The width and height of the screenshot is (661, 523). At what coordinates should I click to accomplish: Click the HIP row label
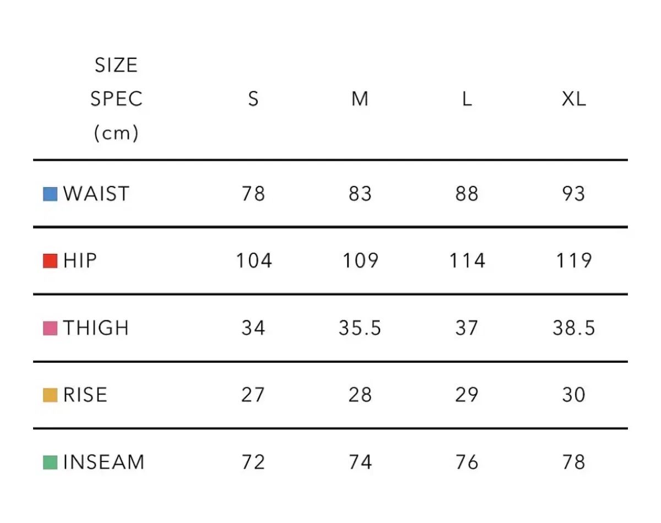point(80,261)
